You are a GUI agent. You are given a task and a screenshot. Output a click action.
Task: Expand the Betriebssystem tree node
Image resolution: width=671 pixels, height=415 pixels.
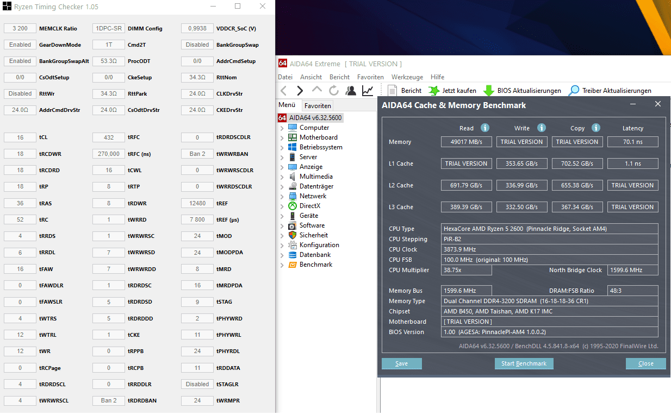(x=282, y=148)
